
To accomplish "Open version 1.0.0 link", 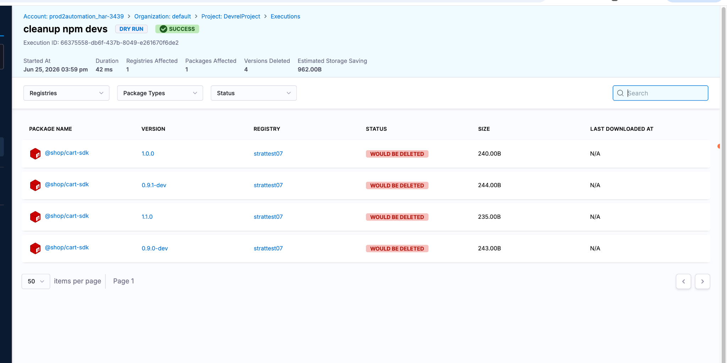I will 148,154.
